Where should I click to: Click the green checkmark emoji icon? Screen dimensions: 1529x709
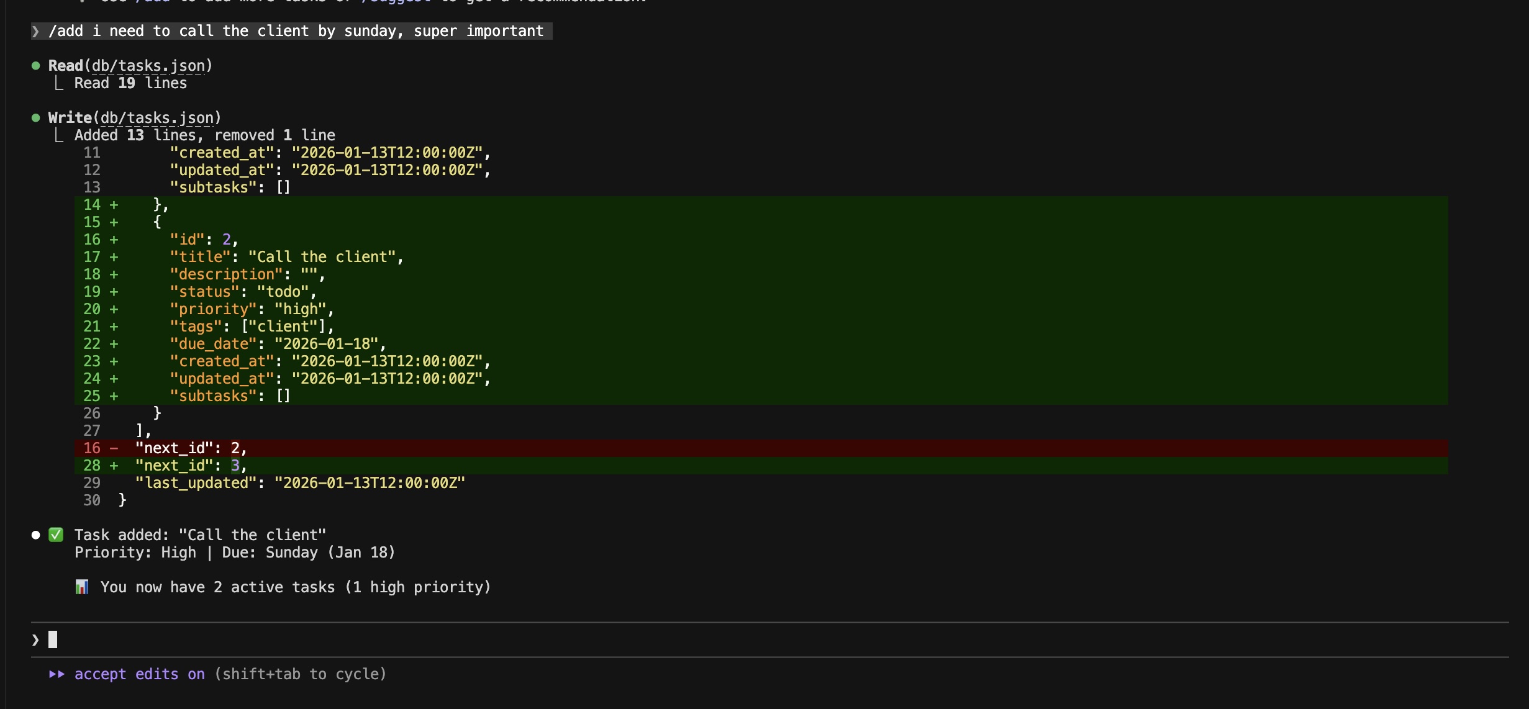tap(56, 535)
